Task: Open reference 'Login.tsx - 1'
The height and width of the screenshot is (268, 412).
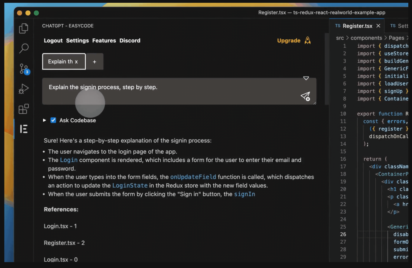Action: pos(60,226)
